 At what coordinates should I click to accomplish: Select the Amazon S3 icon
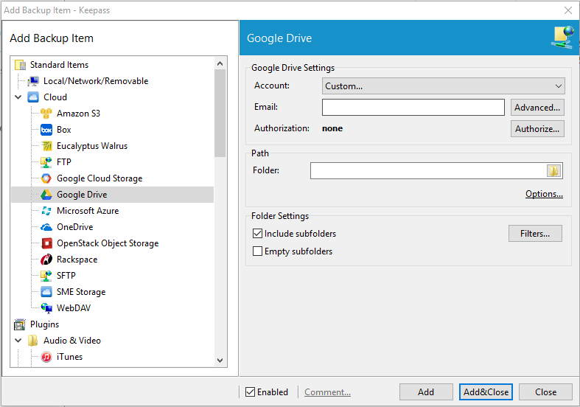[46, 114]
